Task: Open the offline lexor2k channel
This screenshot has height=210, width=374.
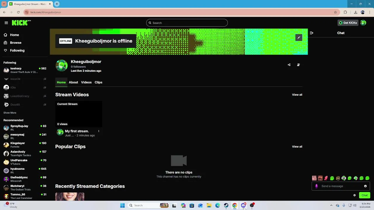Action: (x=25, y=79)
